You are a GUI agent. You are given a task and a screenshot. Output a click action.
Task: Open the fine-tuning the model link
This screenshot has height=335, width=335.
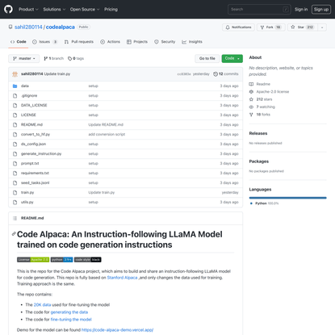point(71,320)
